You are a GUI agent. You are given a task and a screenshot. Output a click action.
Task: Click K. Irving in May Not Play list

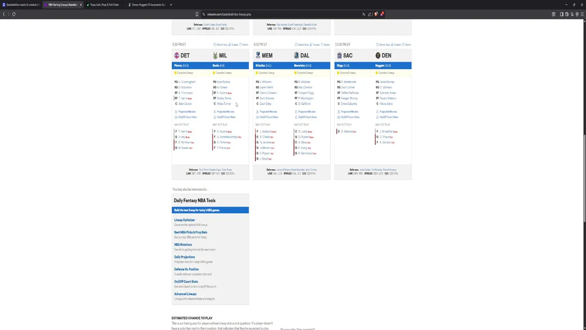[x=303, y=148]
